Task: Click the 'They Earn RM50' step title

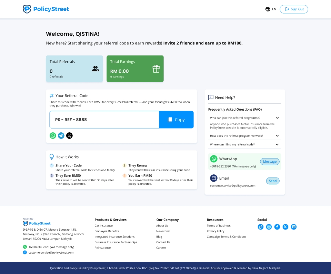Action: tap(68, 176)
